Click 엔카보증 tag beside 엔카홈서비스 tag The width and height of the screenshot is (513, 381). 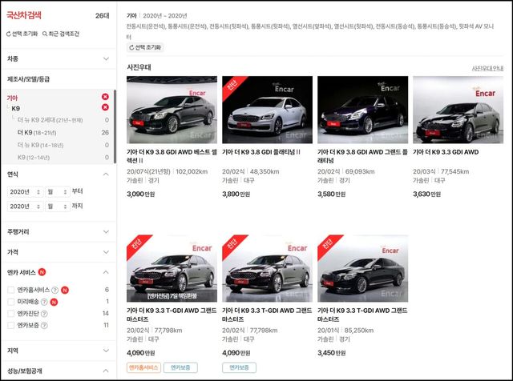pos(180,367)
